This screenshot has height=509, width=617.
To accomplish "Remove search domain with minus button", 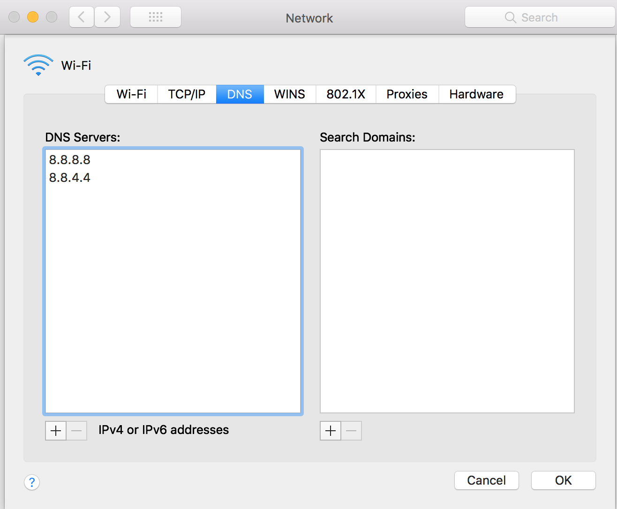I will 351,431.
